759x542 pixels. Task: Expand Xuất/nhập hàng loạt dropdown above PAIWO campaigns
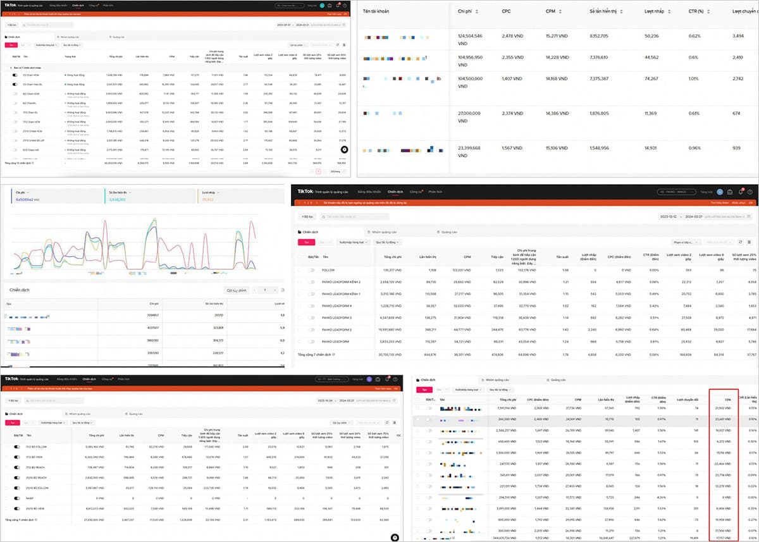coord(354,242)
